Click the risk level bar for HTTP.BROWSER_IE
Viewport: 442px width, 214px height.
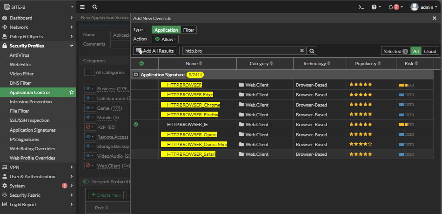tap(406, 125)
